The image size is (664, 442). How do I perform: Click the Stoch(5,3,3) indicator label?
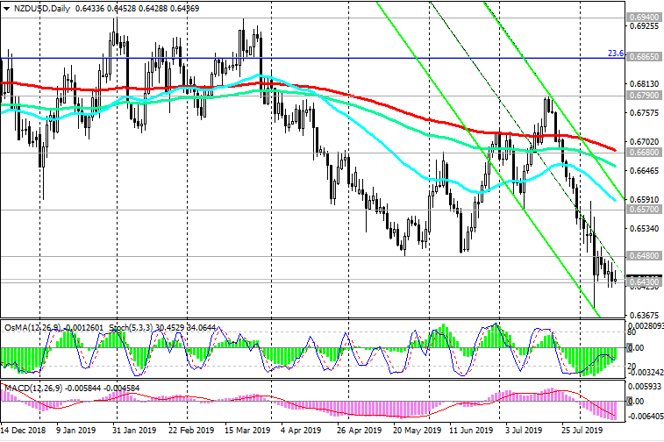click(x=132, y=327)
